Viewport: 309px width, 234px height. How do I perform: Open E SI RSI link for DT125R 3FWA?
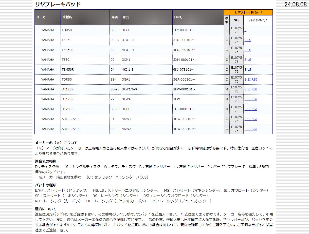tap(250, 99)
